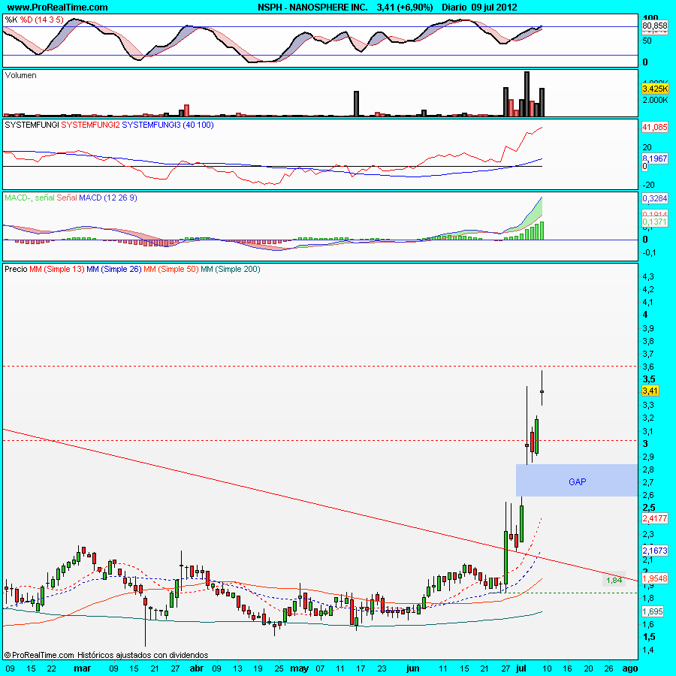This screenshot has width=676, height=676.
Task: Click the 3,41 (+6,90%) quote in the header
Action: [404, 8]
